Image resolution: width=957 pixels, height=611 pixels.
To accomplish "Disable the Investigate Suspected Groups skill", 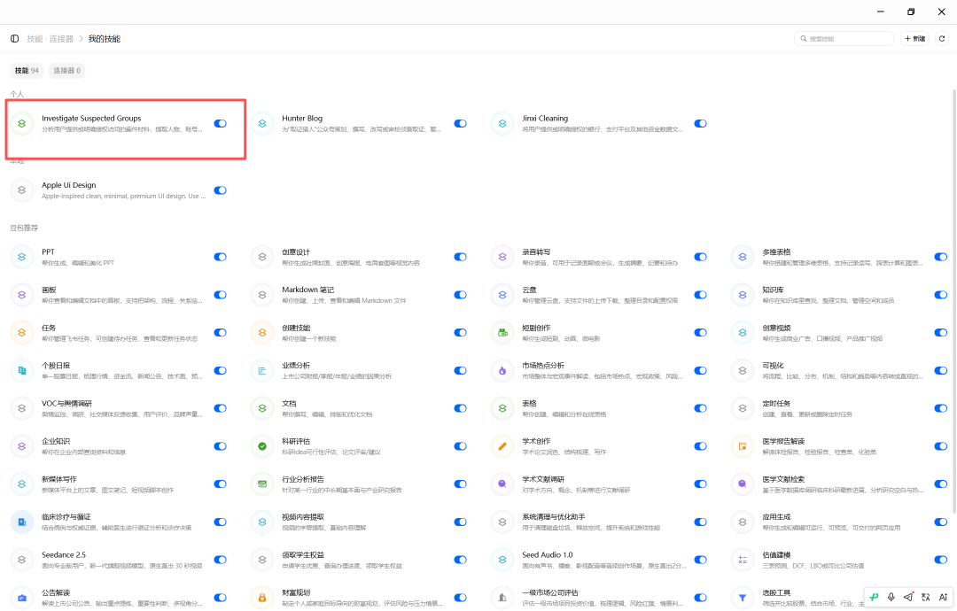I will [x=221, y=123].
